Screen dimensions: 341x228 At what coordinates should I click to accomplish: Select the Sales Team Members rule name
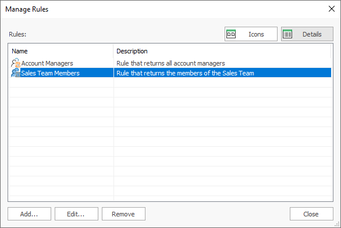click(50, 73)
